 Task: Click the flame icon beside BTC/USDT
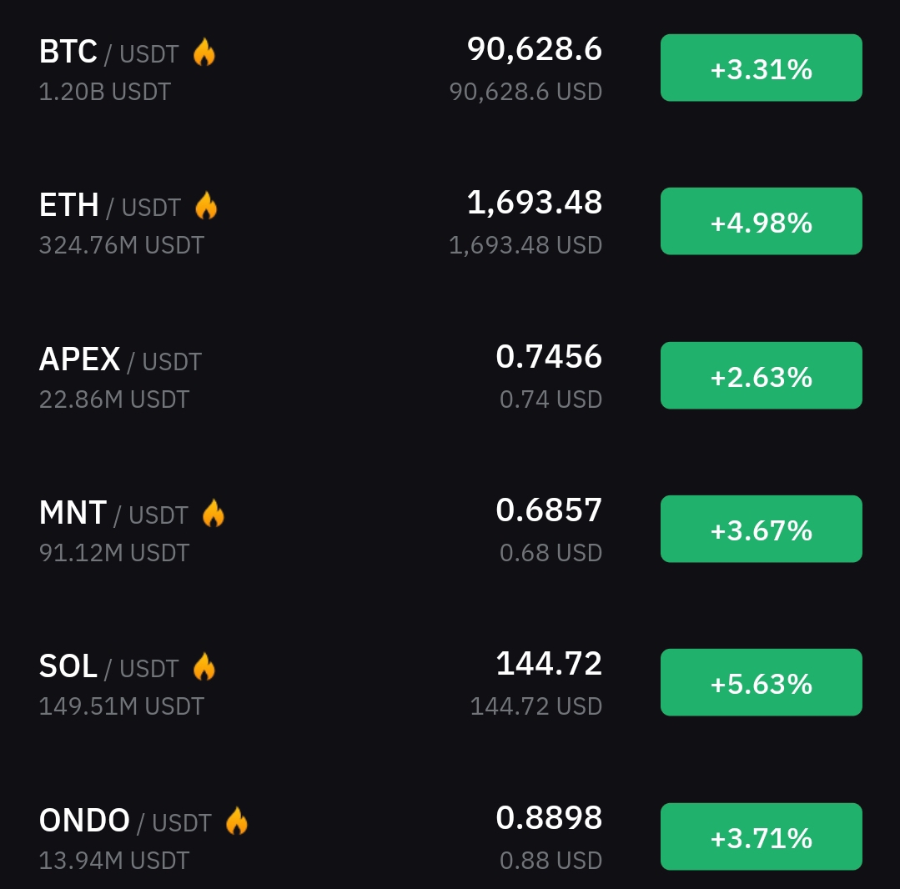coord(204,53)
